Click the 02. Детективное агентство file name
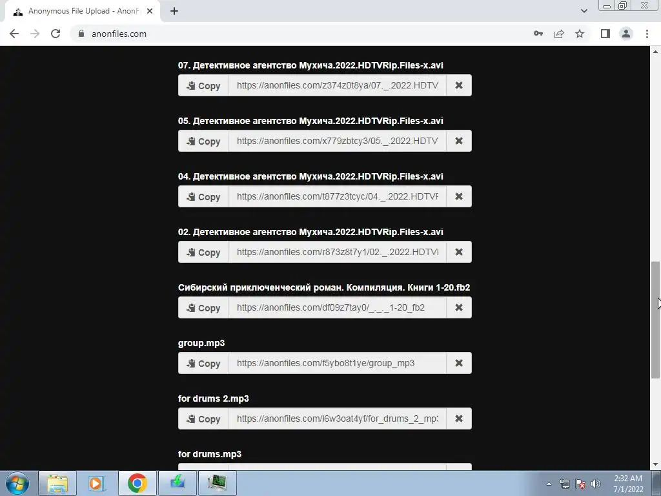This screenshot has height=496, width=661. click(310, 232)
